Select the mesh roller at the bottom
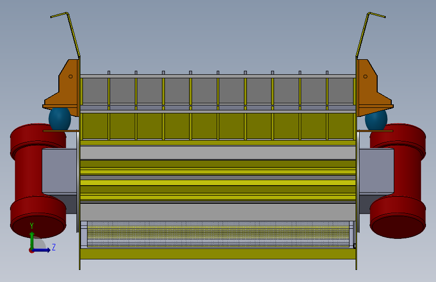Screen dimensions: 436x282 tap(218, 234)
